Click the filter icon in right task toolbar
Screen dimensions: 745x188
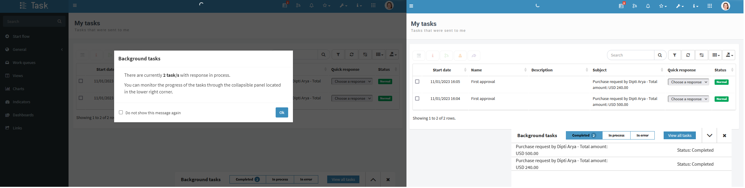pyautogui.click(x=675, y=55)
